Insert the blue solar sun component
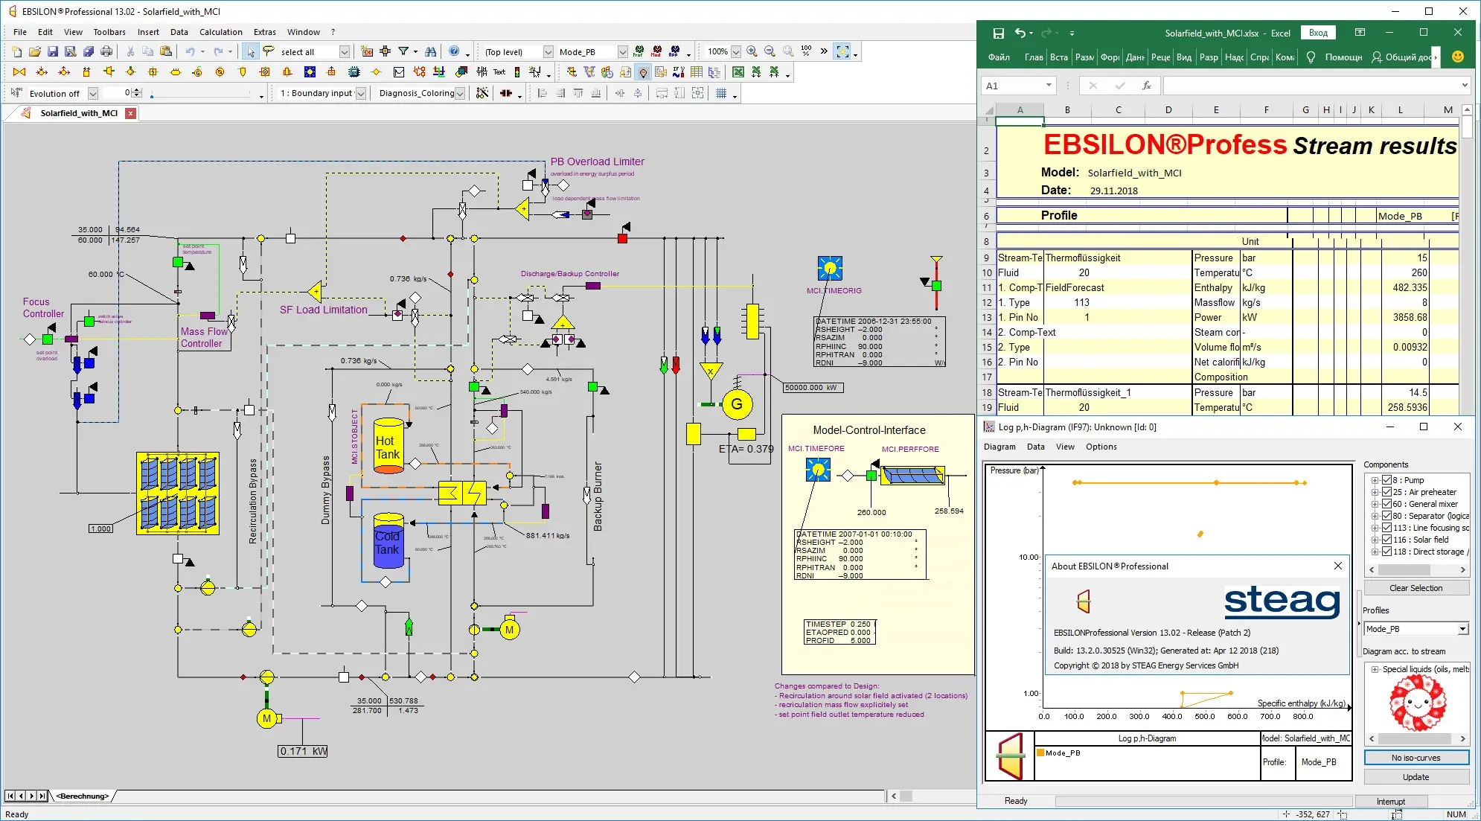 (310, 72)
